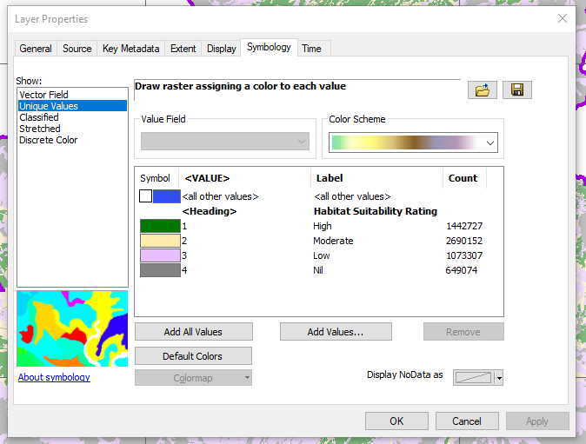This screenshot has height=444, width=586.
Task: Click the lilac swatch for value 3
Action: pyautogui.click(x=160, y=255)
